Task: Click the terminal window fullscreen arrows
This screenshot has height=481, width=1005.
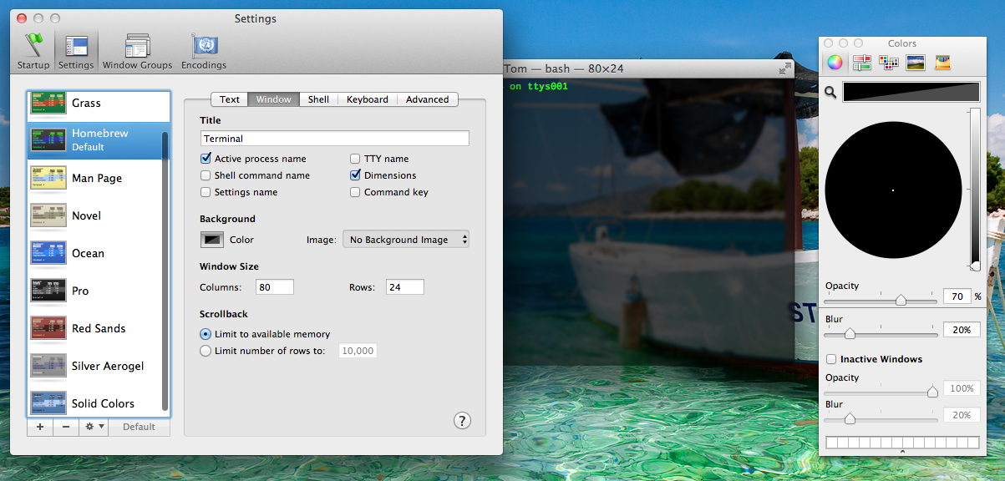Action: (785, 68)
